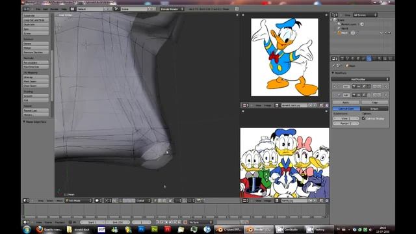Viewport: 416px width, 234px height.
Task: Jump to start frame in timeline
Action: [157, 222]
